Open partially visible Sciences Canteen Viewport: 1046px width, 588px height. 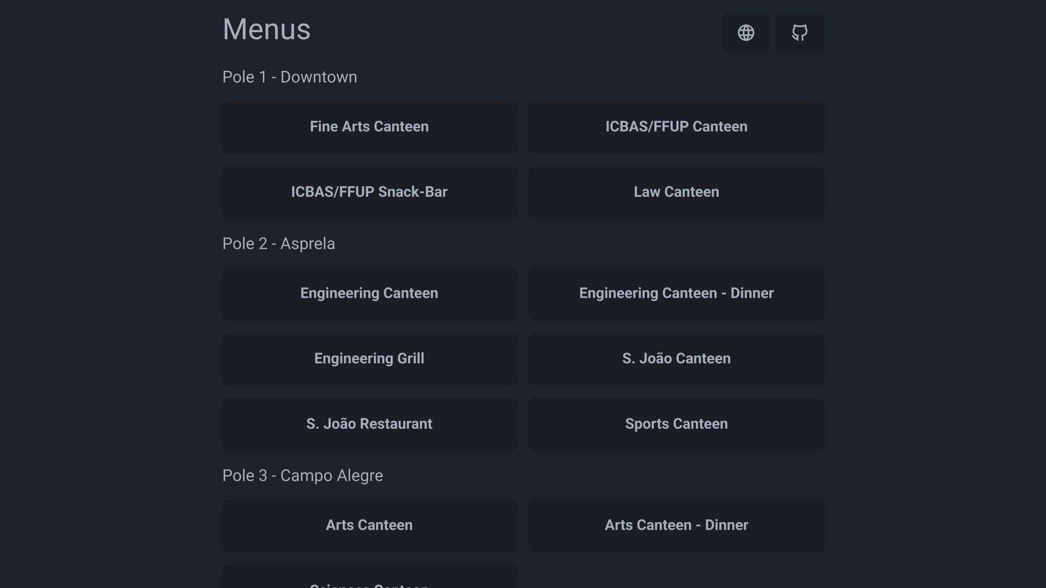[369, 579]
